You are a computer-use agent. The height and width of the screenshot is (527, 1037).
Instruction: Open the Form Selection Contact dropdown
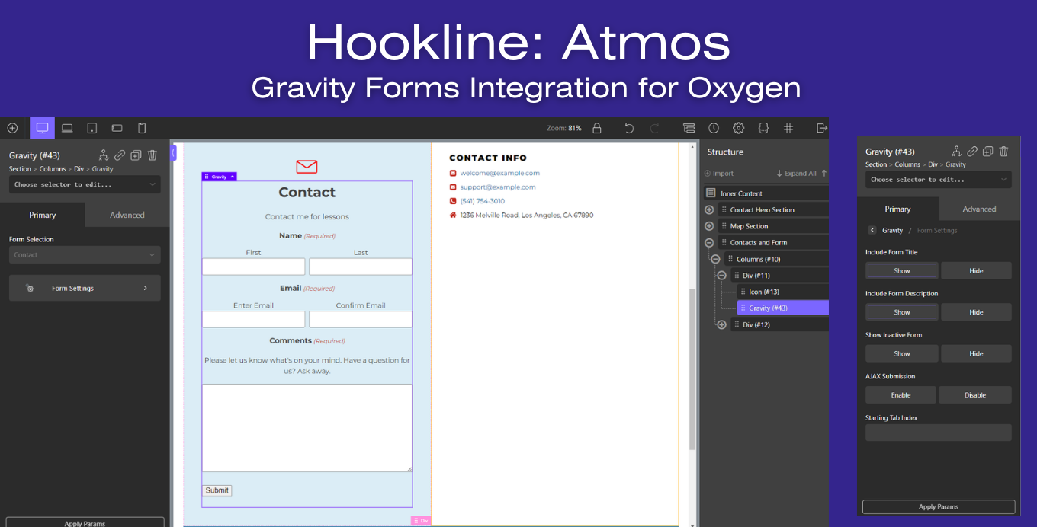85,255
